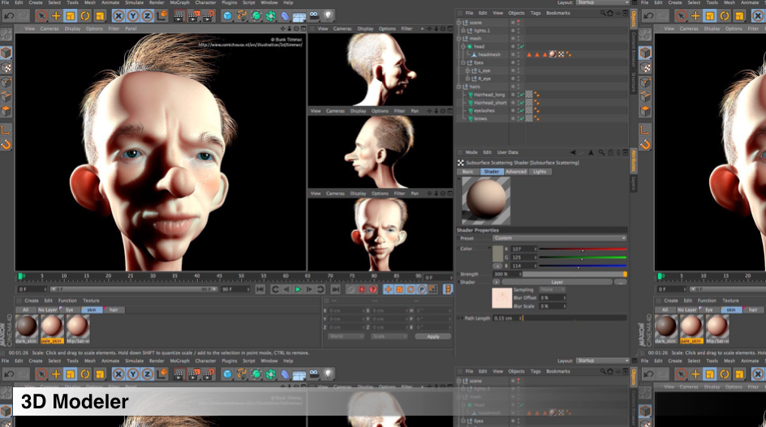Click Make Editable cube in top-left window sidebar
The image size is (766, 427).
(x=6, y=53)
